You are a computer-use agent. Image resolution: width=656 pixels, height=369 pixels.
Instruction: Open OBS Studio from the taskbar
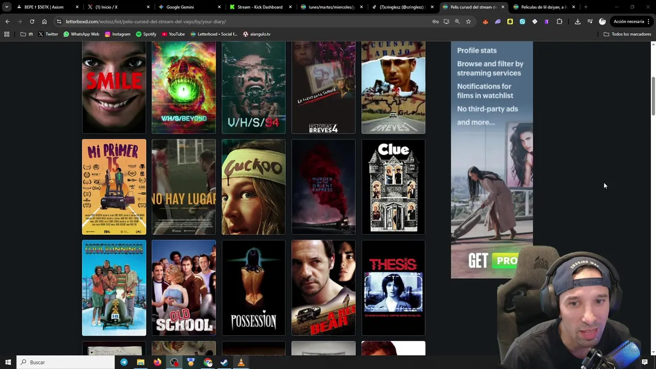click(174, 362)
